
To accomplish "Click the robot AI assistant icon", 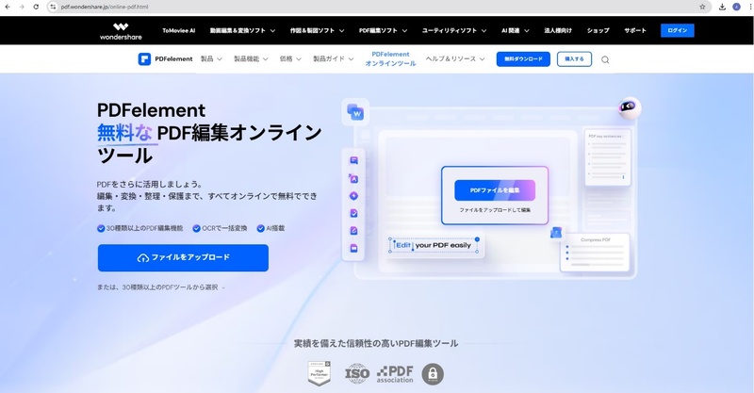I will point(629,107).
